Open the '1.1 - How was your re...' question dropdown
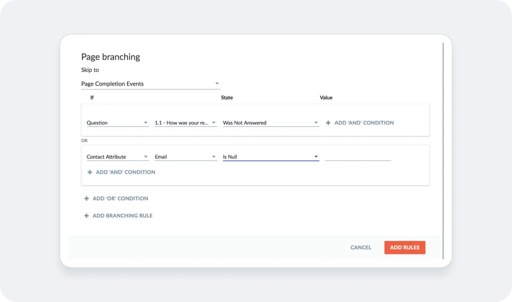512x302 pixels. coord(186,123)
